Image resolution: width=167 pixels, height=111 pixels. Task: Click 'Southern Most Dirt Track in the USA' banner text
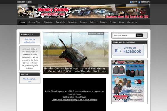coord(127,17)
